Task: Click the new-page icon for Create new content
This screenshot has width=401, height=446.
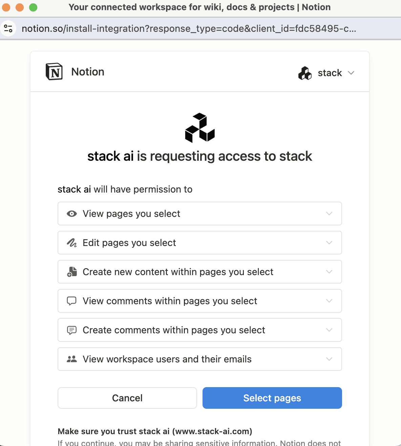Action: (72, 272)
